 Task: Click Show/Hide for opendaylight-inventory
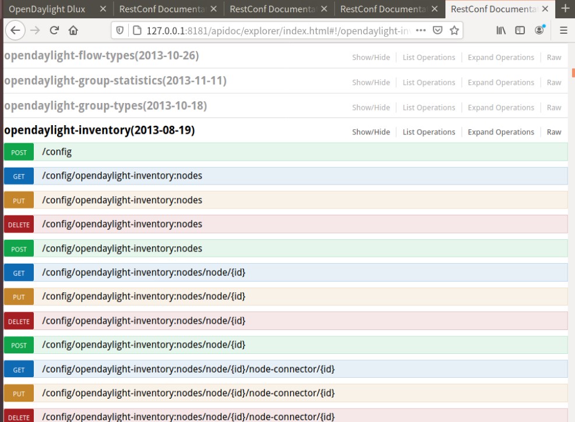click(371, 132)
